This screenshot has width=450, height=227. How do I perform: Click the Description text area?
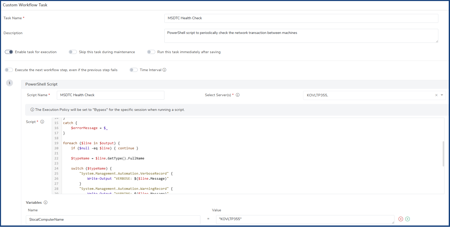pyautogui.click(x=301, y=36)
